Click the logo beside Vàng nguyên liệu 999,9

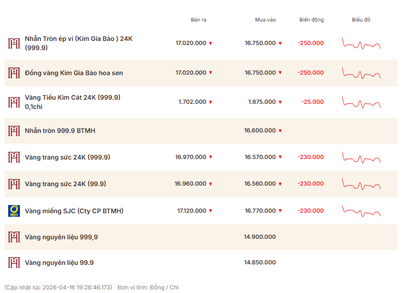tap(14, 237)
